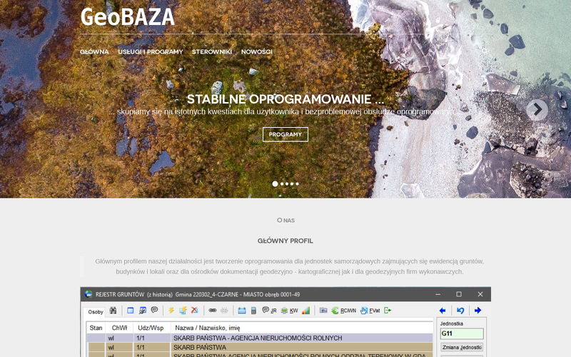Select the third slider dot
Screen dimensions: 571x357
point(287,184)
